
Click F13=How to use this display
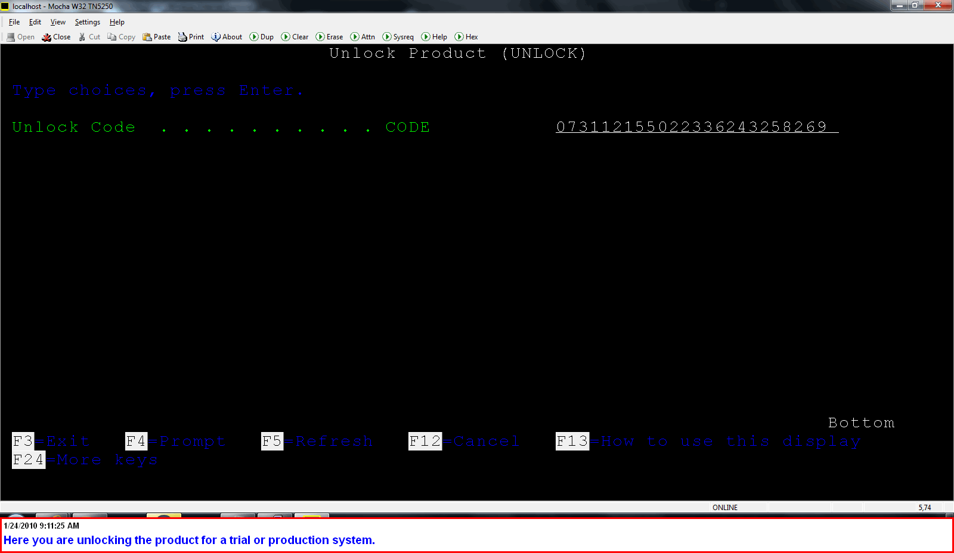coord(708,442)
